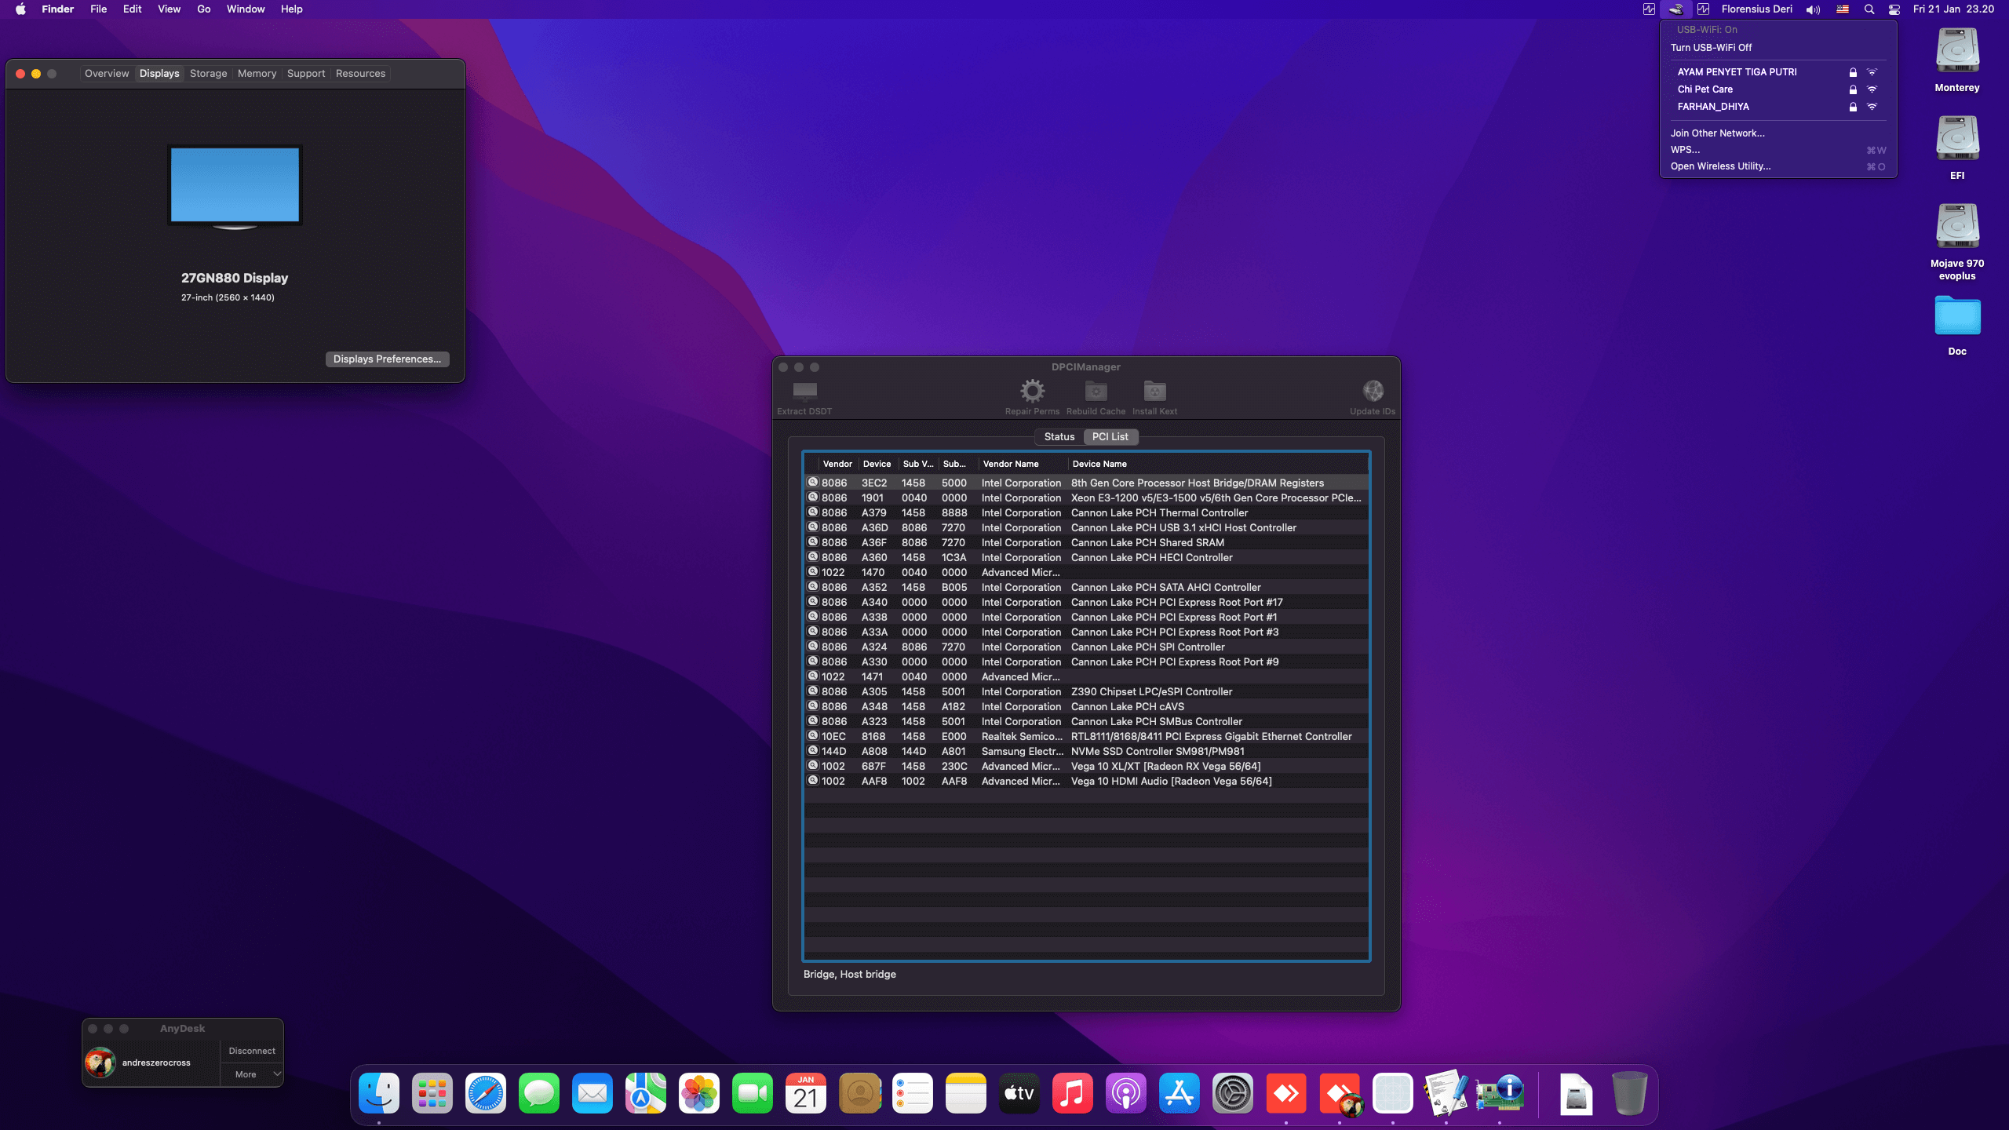Viewport: 2009px width, 1130px height.
Task: Click the Install Kext icon
Action: click(x=1154, y=396)
